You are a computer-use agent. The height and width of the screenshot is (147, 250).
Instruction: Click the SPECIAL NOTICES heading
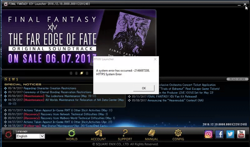click(23, 84)
